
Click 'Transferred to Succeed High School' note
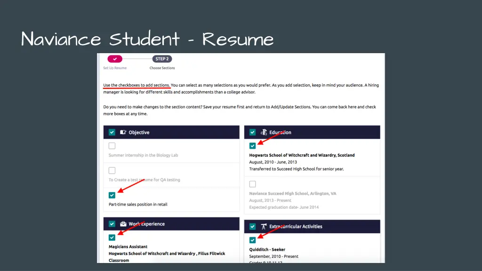[297, 169]
